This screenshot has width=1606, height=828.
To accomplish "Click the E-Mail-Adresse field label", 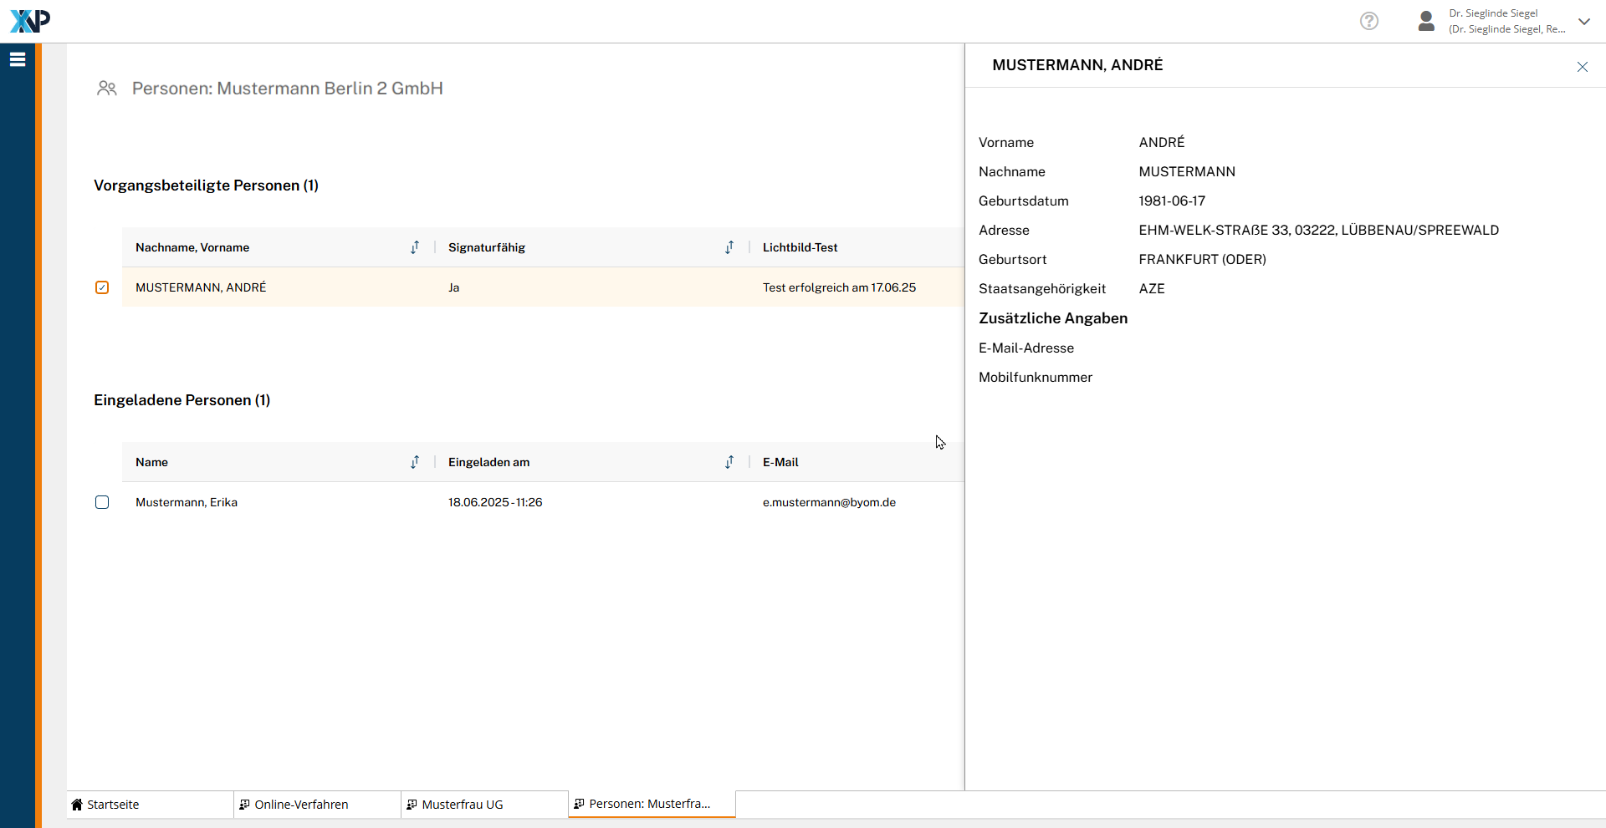I will tap(1026, 348).
